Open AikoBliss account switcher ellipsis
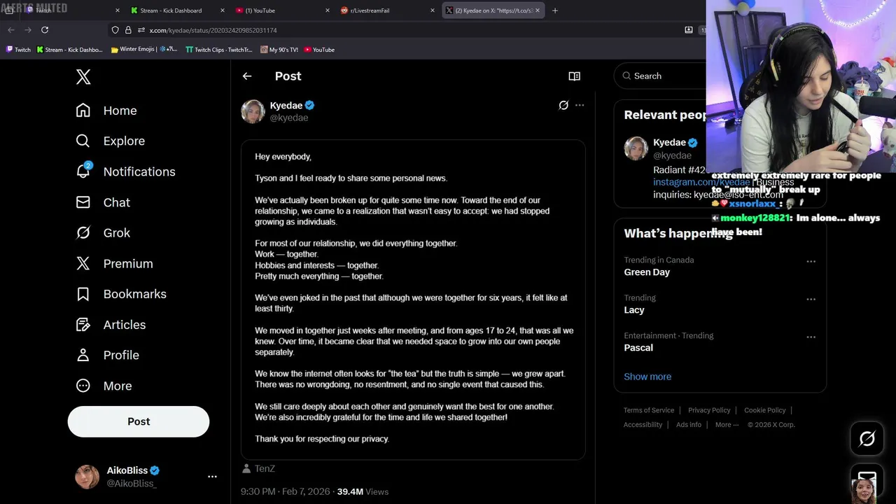 (212, 477)
